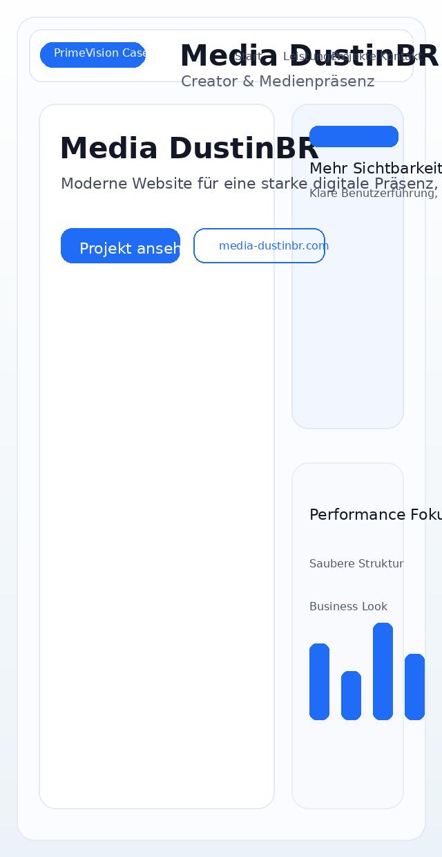Click the rightmost bar in the chart
The height and width of the screenshot is (857, 442).
pyautogui.click(x=414, y=687)
